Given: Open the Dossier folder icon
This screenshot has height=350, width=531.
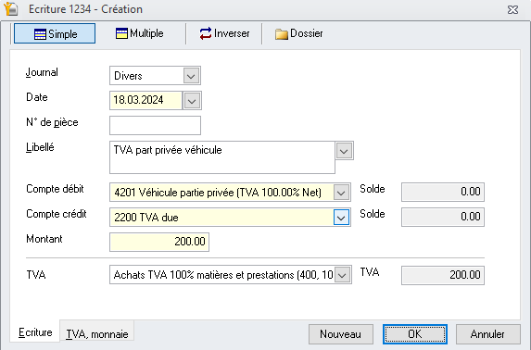Looking at the screenshot, I should (x=281, y=34).
